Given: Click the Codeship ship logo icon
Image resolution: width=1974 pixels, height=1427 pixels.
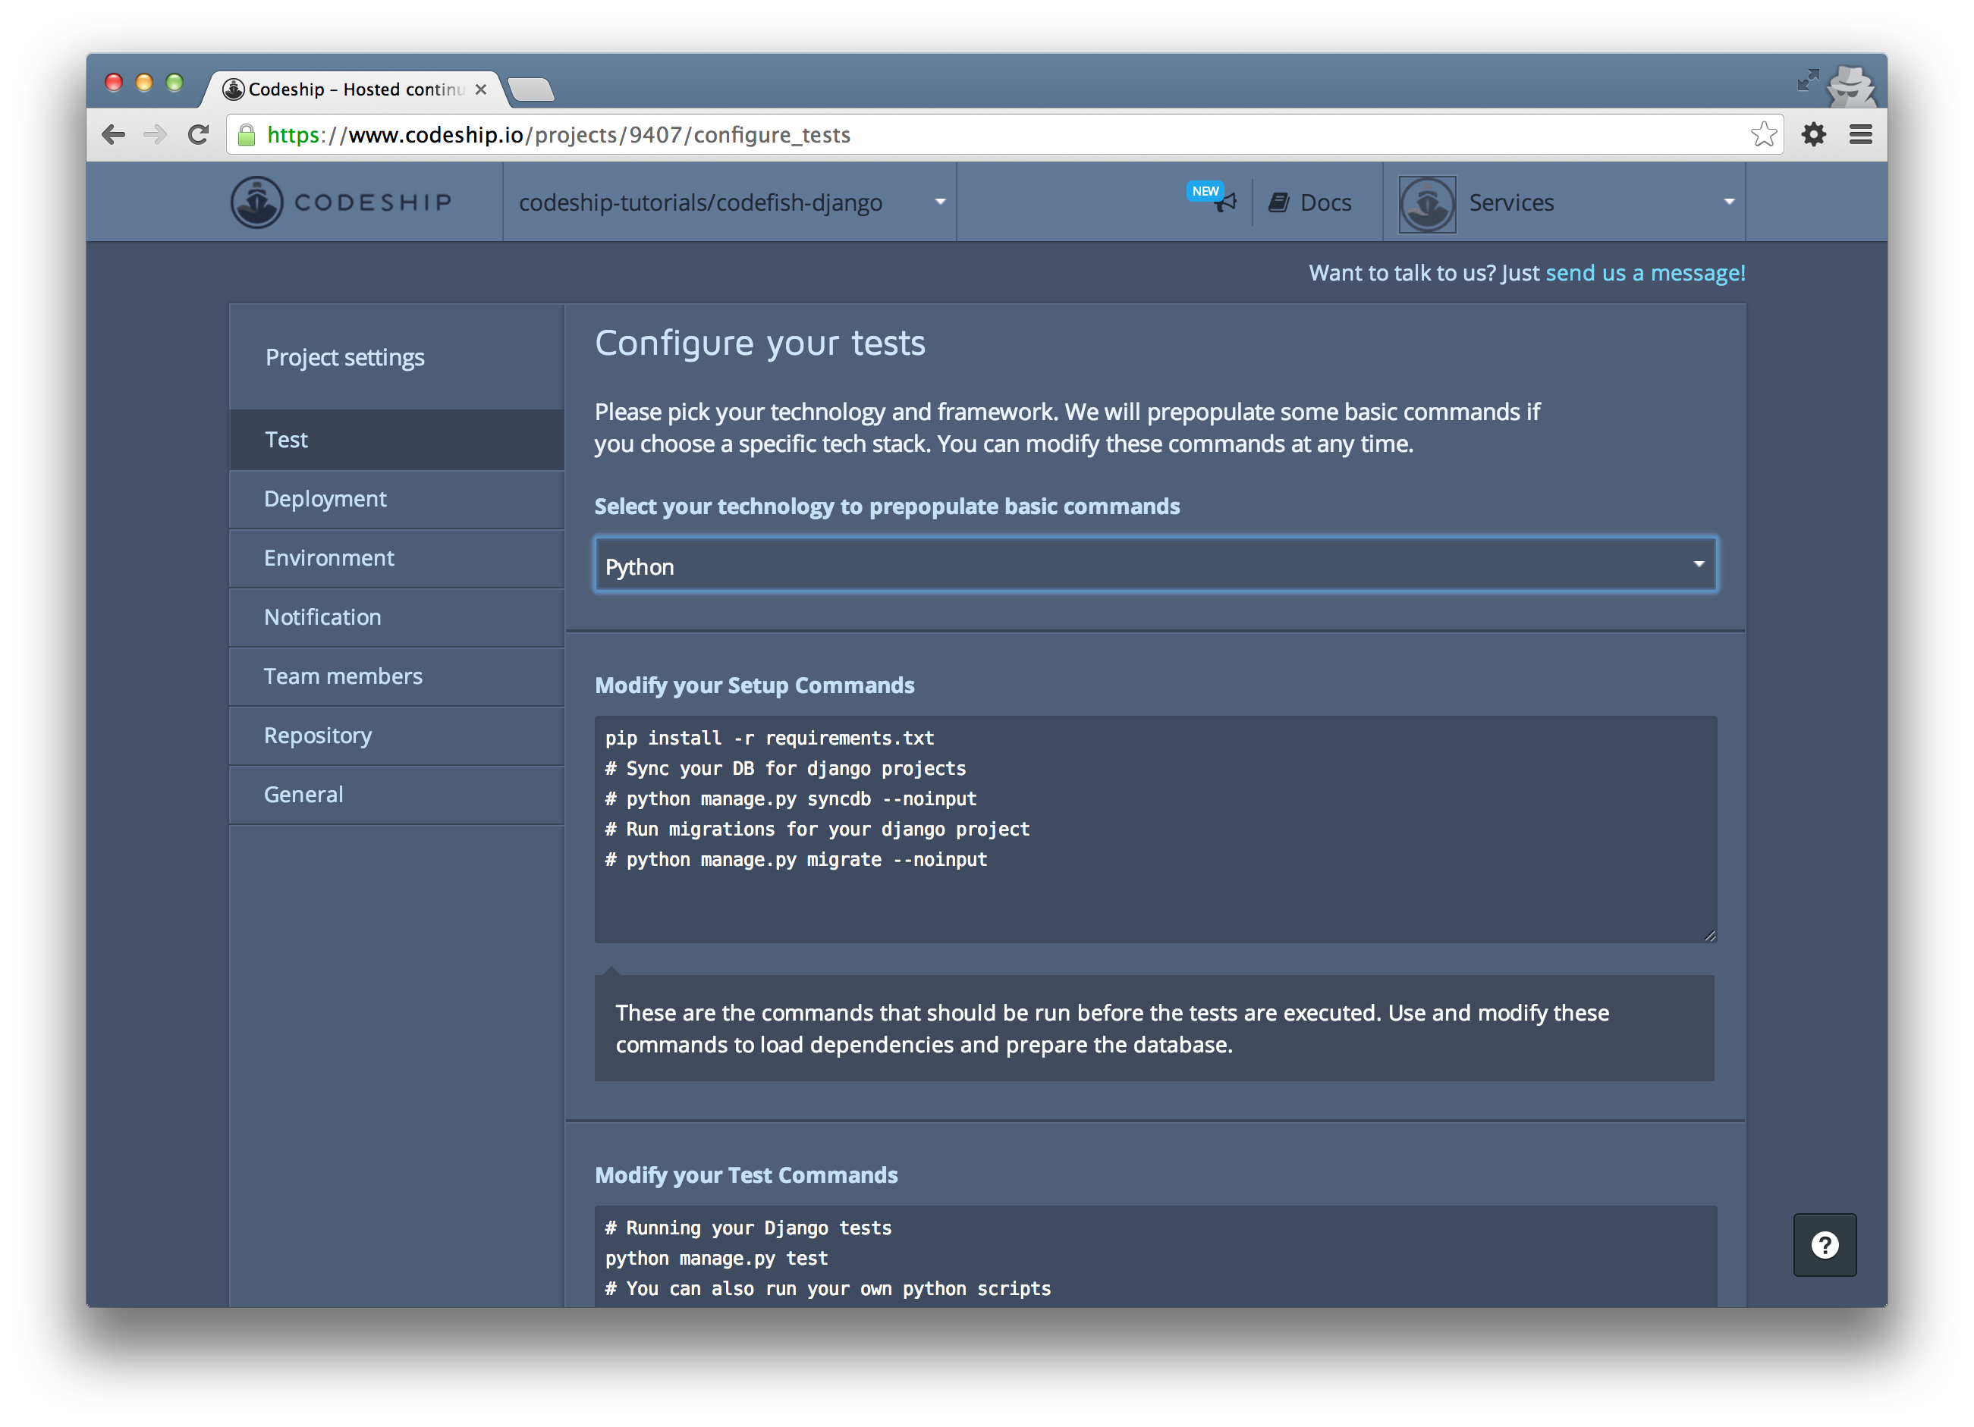Looking at the screenshot, I should pyautogui.click(x=256, y=202).
